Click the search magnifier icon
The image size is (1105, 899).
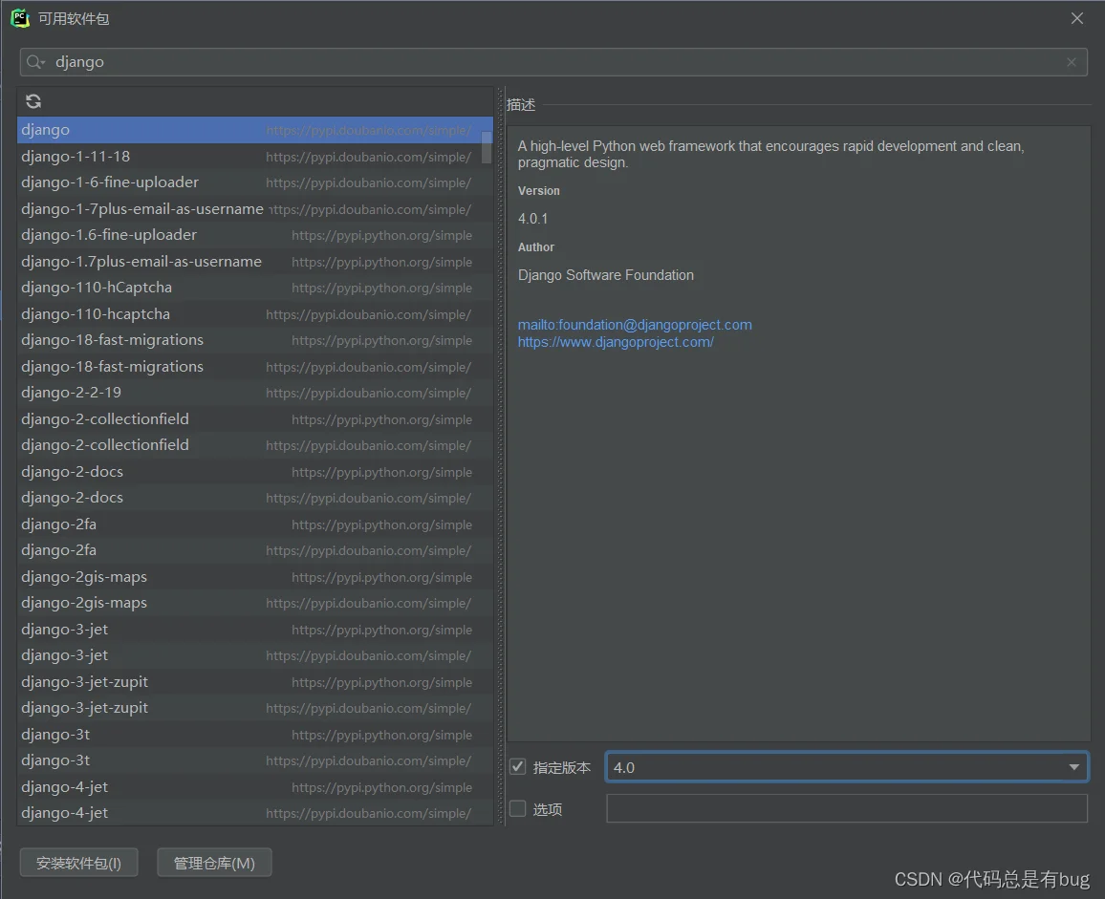35,62
